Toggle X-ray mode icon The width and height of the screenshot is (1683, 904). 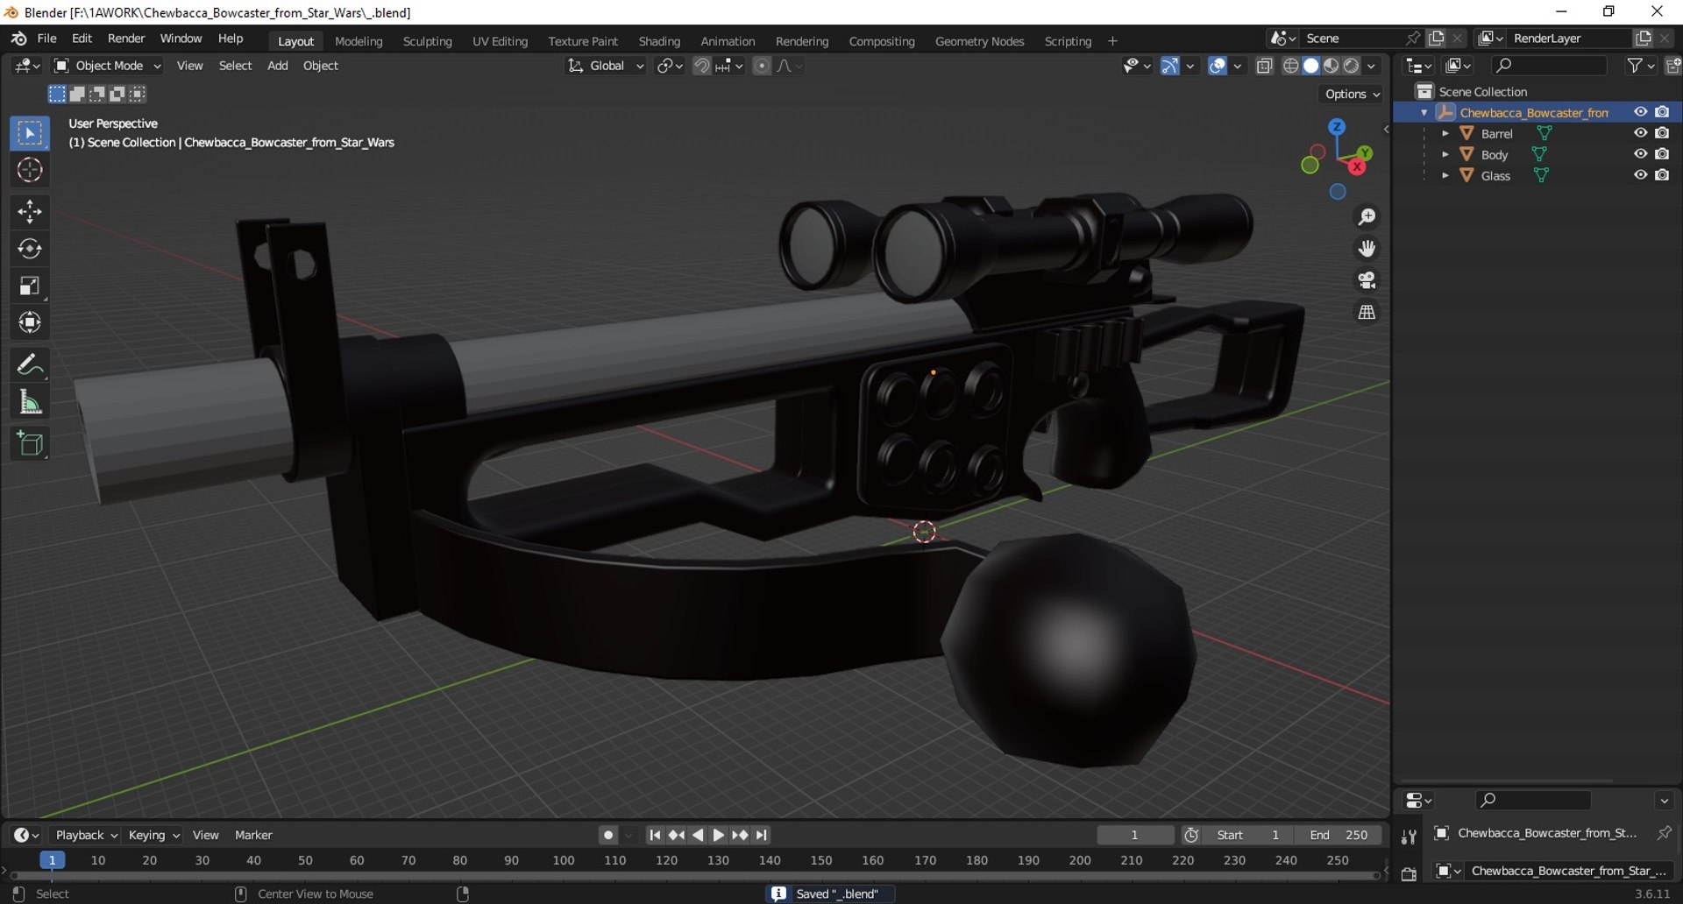click(x=1264, y=66)
